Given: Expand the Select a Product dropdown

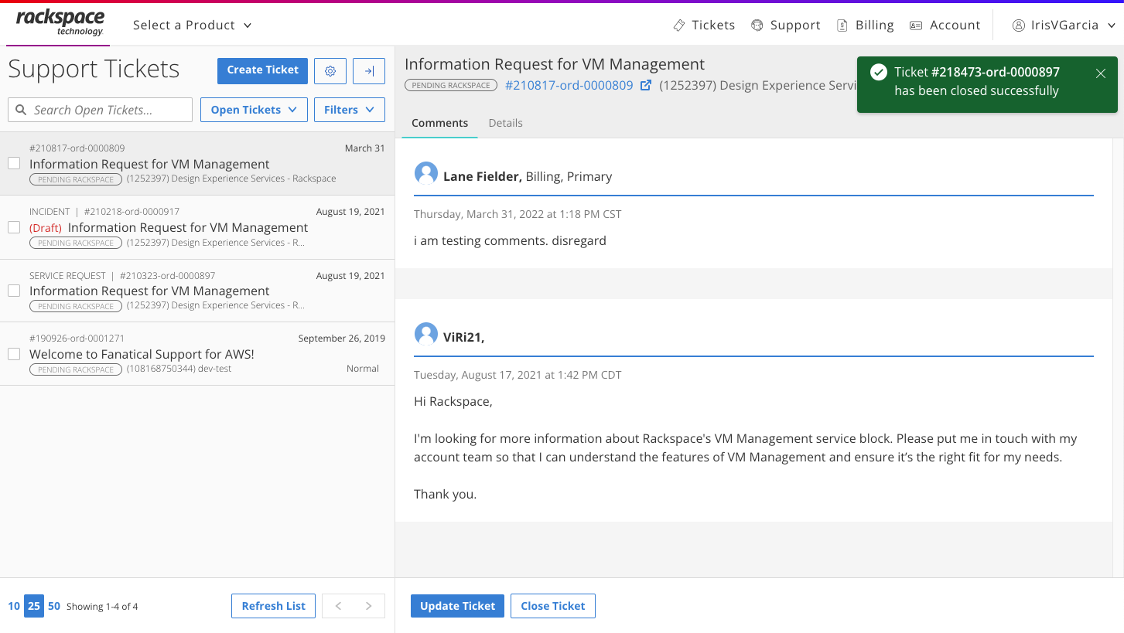Looking at the screenshot, I should (192, 25).
